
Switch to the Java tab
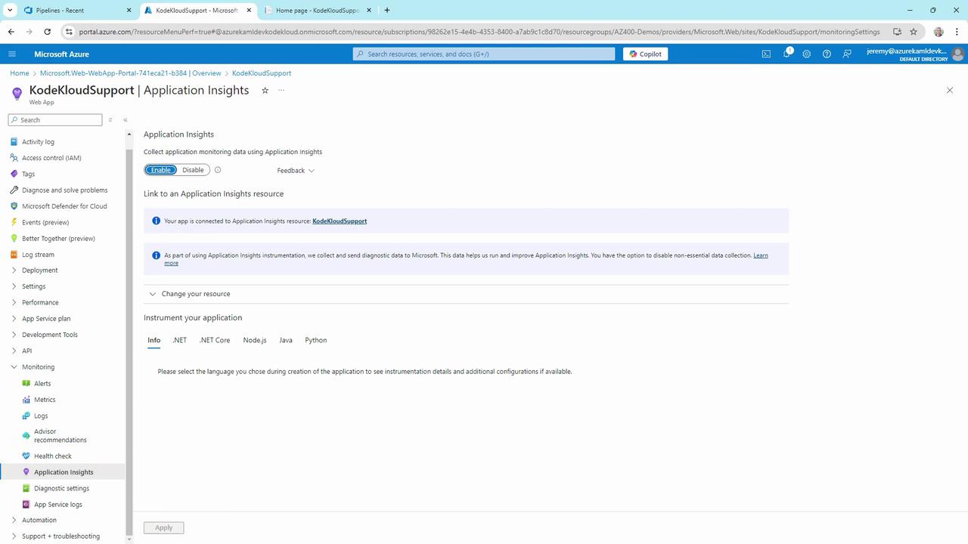[x=286, y=340]
